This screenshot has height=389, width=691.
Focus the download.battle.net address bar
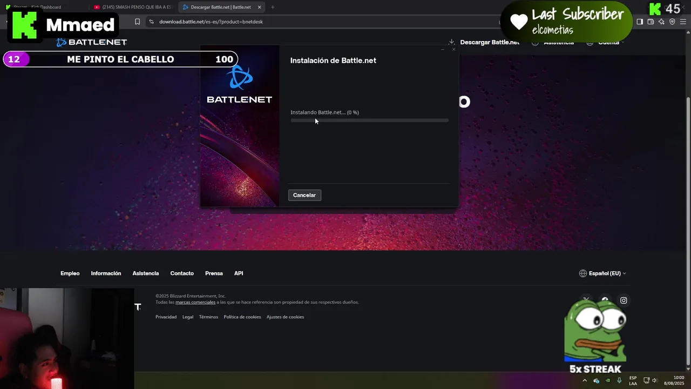(324, 22)
